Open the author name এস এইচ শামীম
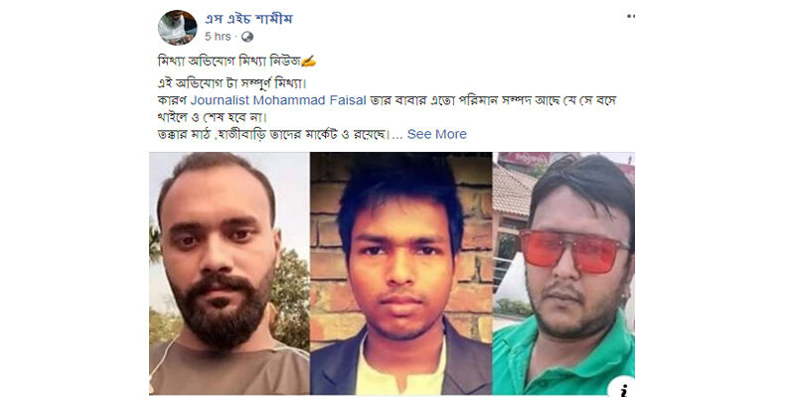 tap(248, 19)
